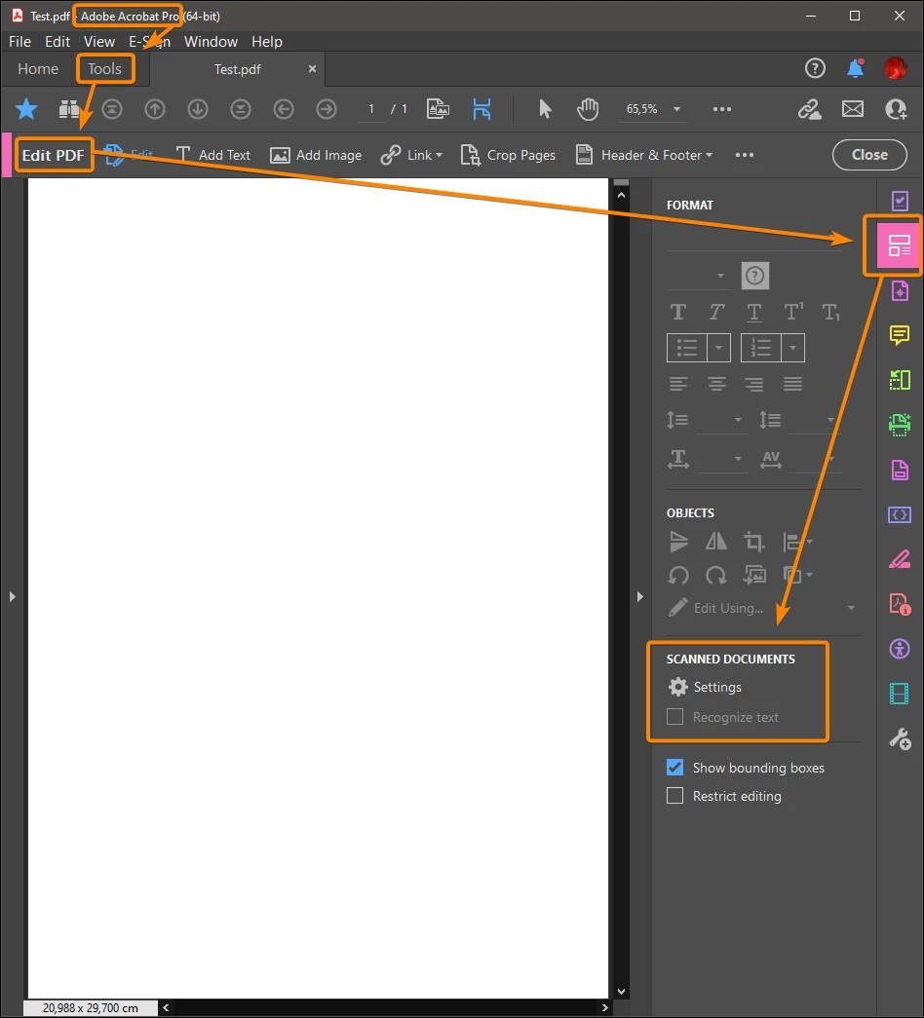Click next view right arrow
924x1018 pixels.
(327, 109)
